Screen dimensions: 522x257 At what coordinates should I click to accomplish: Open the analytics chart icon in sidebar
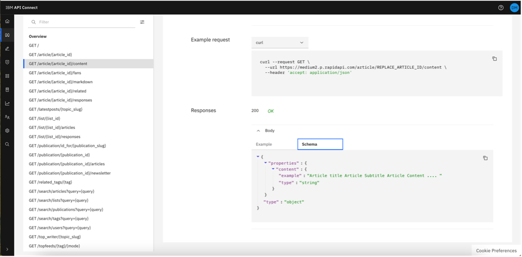tap(7, 103)
